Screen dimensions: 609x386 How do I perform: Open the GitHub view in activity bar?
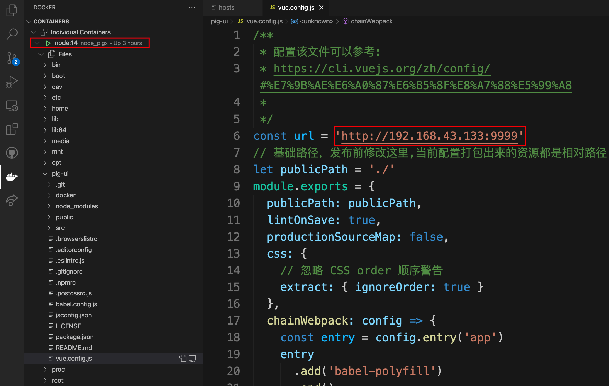click(x=12, y=153)
